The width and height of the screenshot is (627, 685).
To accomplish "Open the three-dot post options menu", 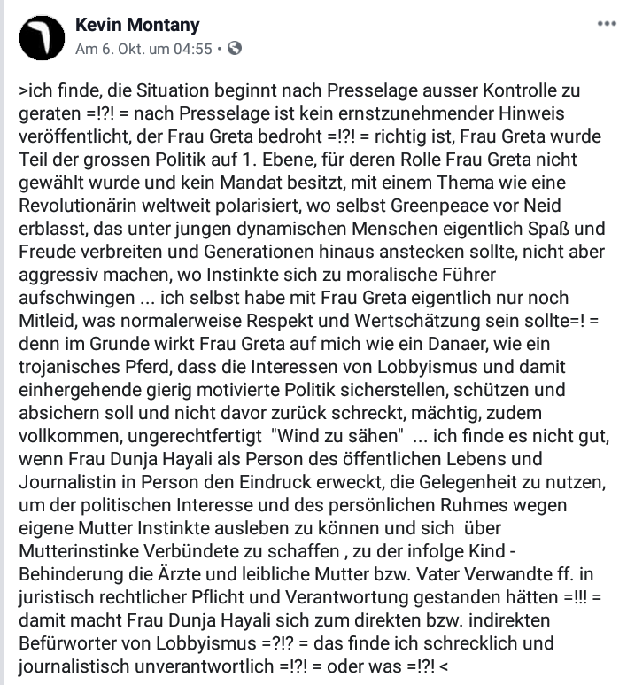I will [x=607, y=24].
